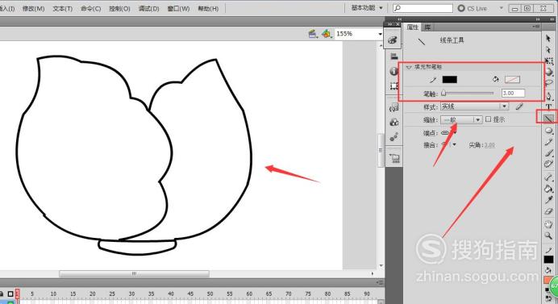Select the Eraser tool
The image size is (558, 304).
point(548,211)
